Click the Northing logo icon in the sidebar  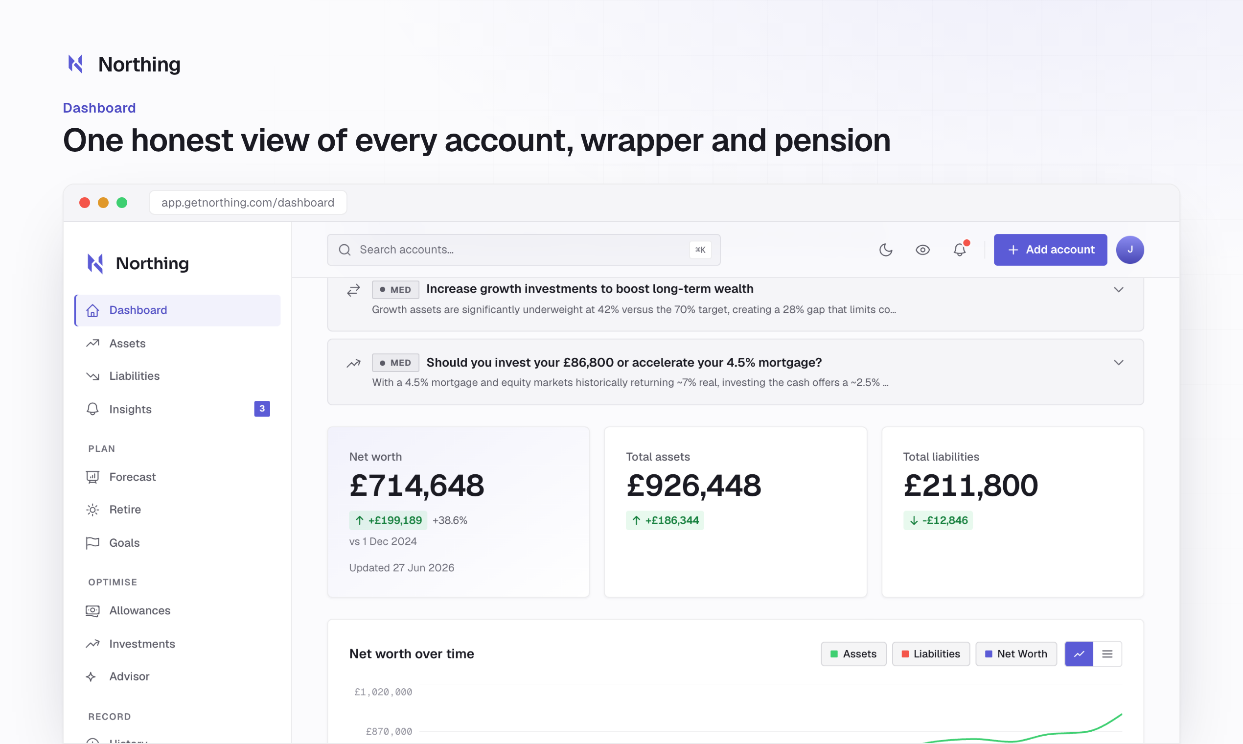tap(95, 263)
